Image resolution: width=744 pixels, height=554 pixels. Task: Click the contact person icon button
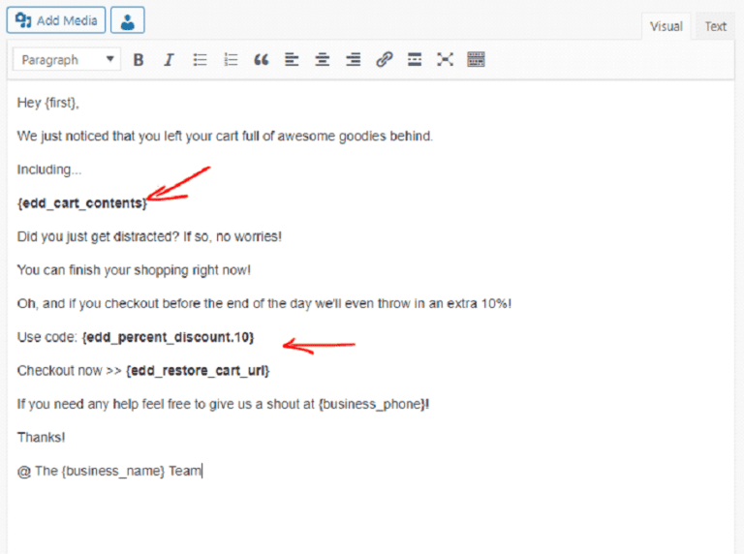coord(128,20)
